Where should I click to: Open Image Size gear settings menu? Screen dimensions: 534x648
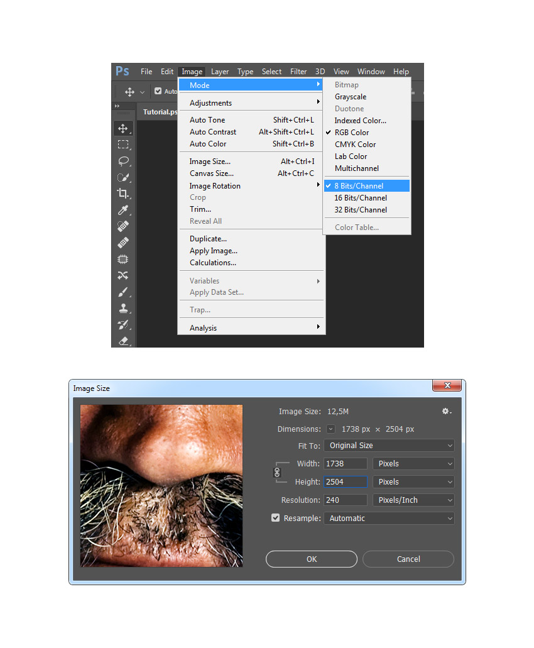pos(446,411)
